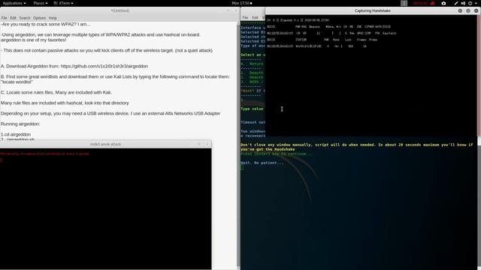Screen dimensions: 481x270
Task: Click the line 'Running airgeddon:'
Action: tap(20, 124)
